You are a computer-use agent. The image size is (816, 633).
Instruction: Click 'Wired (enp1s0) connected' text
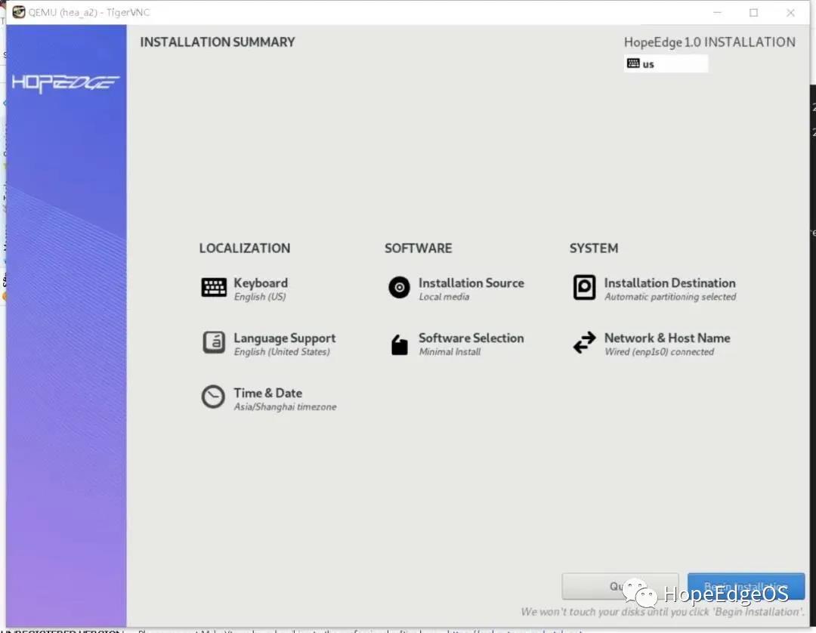pos(659,352)
